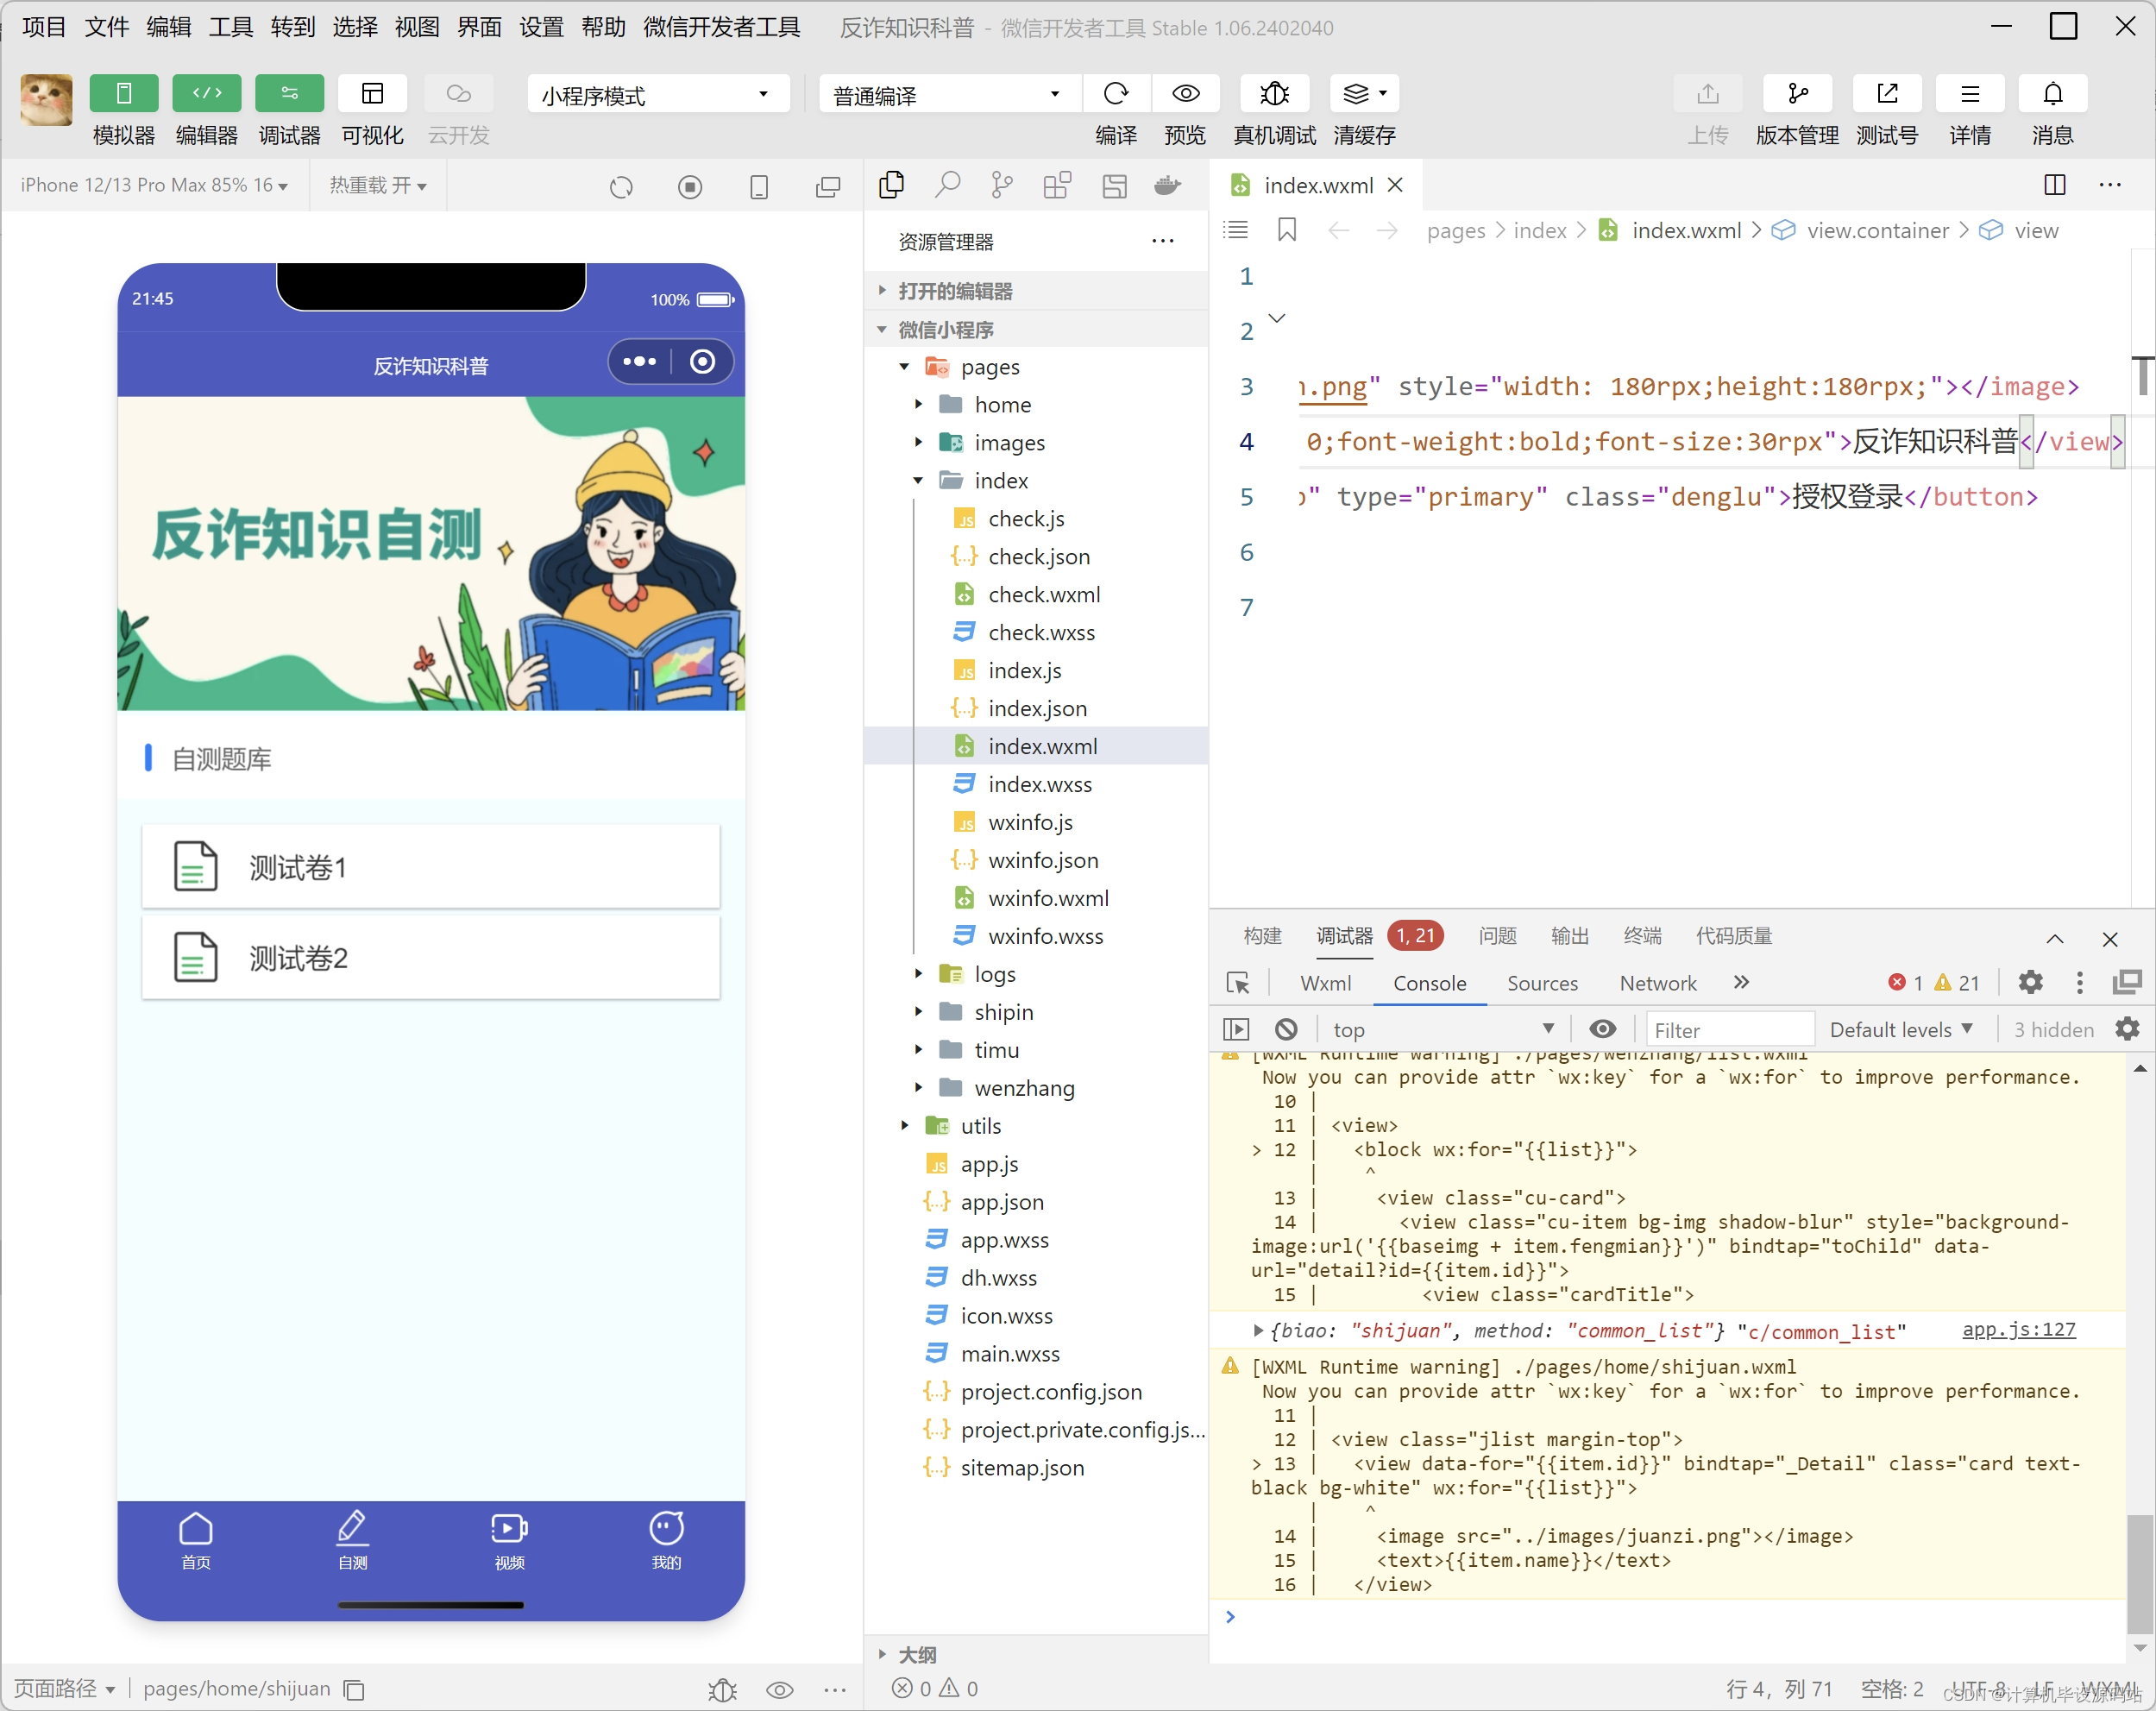Click the 编译 refresh icon

[1115, 94]
